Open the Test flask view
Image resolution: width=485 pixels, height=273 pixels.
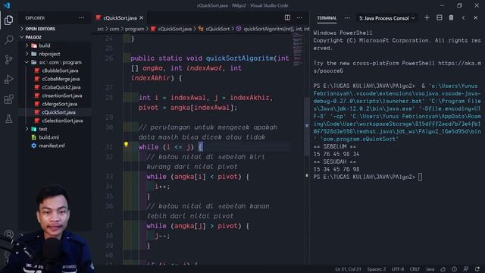pos(8,118)
